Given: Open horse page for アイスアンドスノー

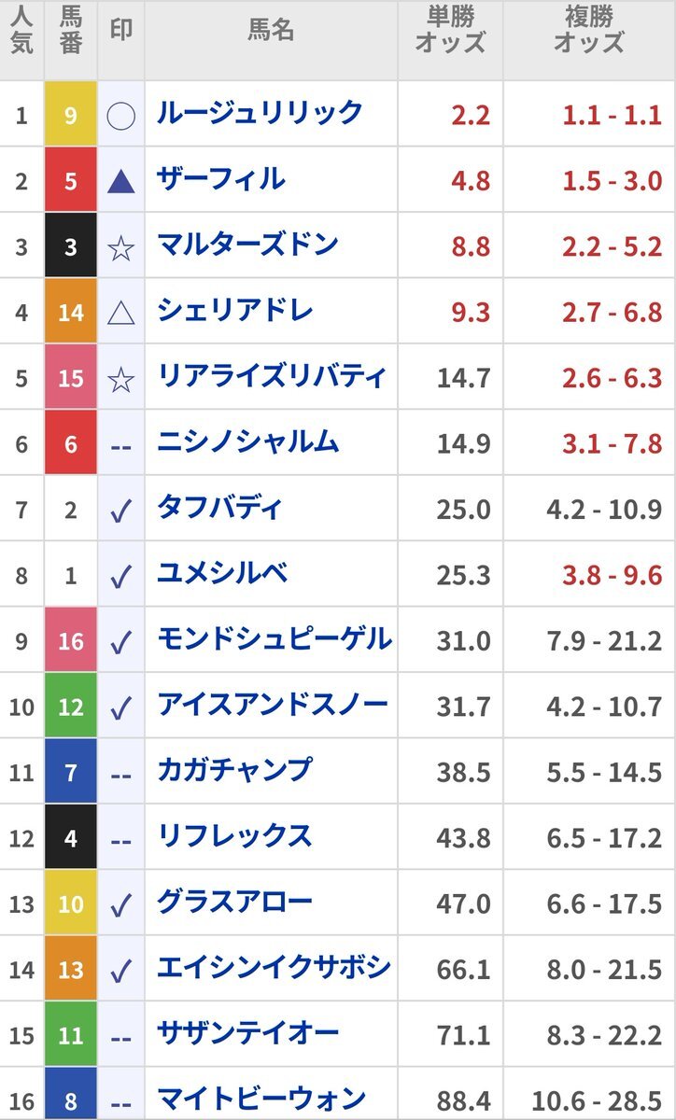Looking at the screenshot, I should (272, 705).
